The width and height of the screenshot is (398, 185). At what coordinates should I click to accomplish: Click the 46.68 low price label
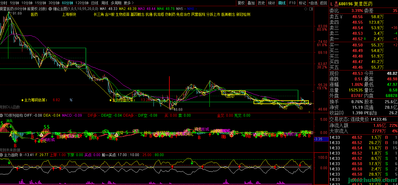click(178, 109)
